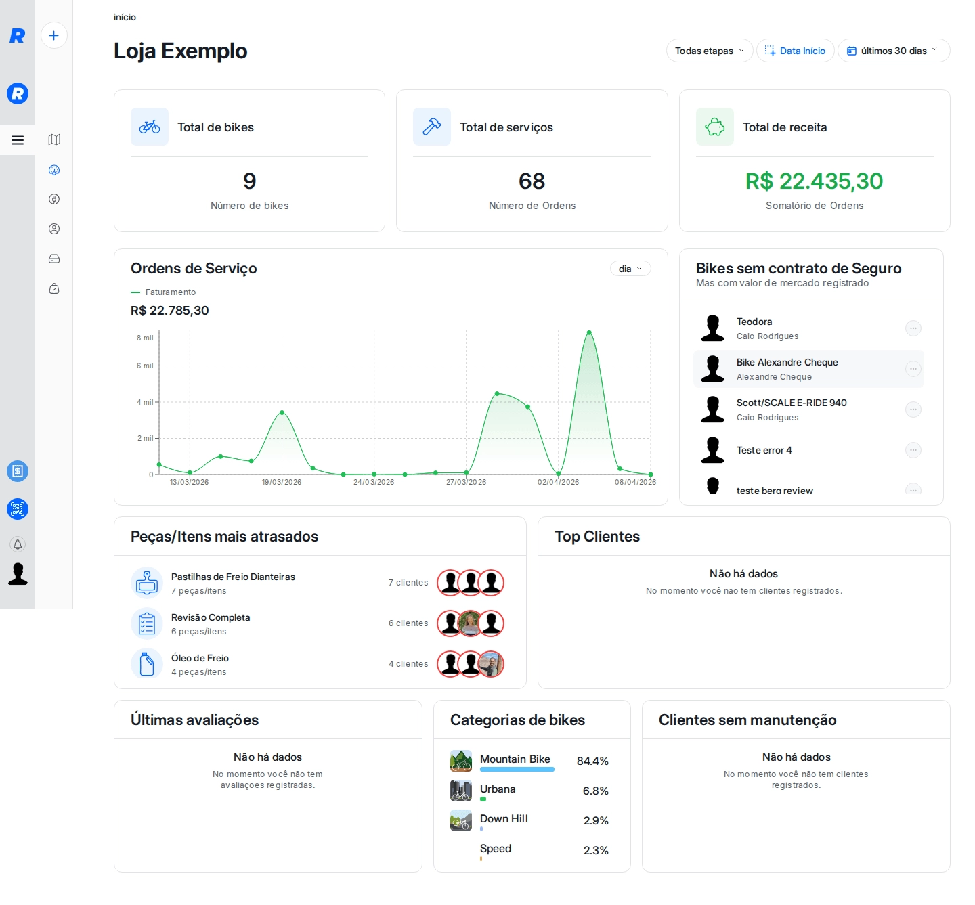Toggle the hamburger menu in the sidebar
Viewport: 975px width, 905px height.
tap(18, 139)
